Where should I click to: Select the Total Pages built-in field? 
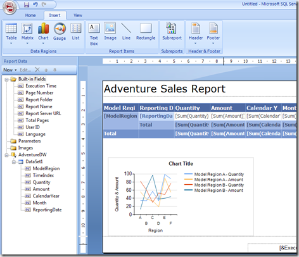click(x=37, y=120)
